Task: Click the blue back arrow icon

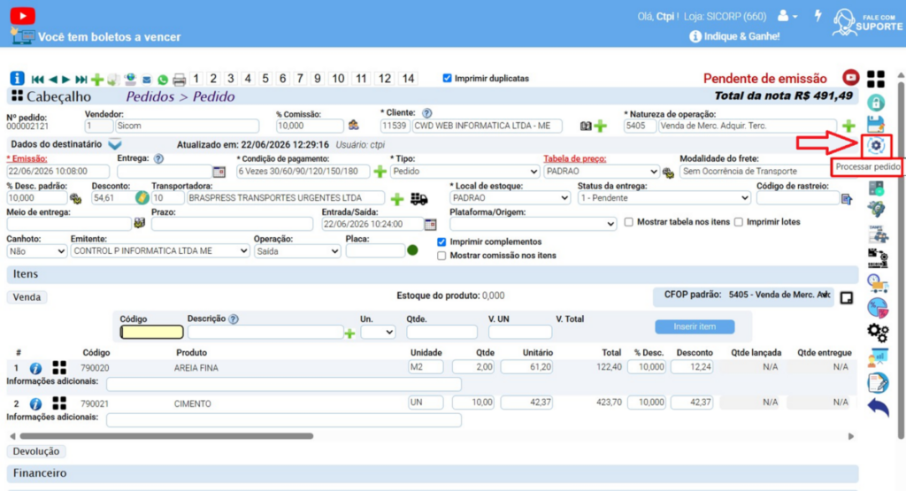Action: [878, 407]
